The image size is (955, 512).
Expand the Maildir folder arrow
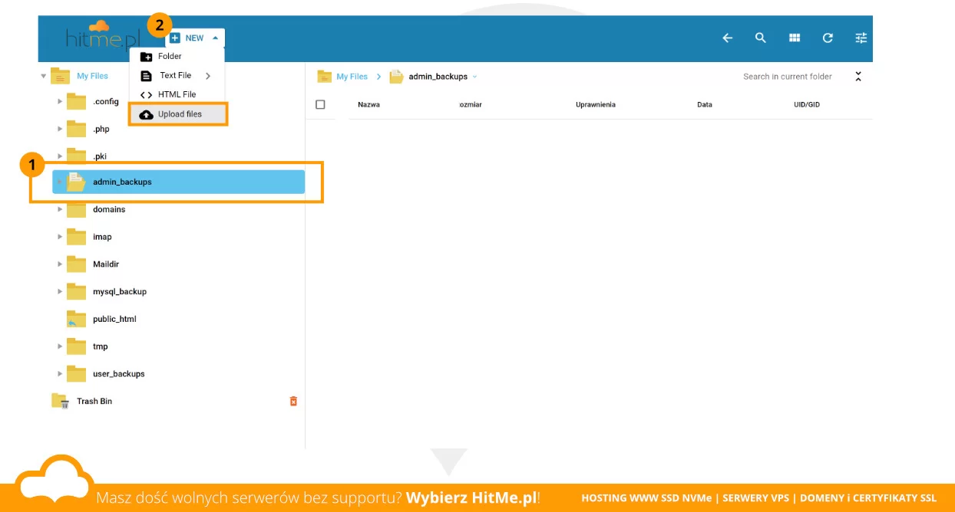60,264
